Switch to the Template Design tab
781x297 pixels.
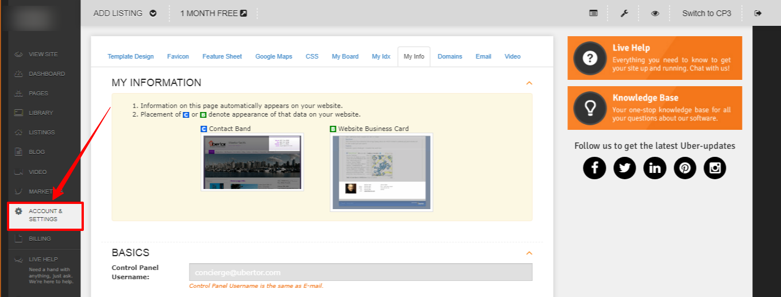click(x=131, y=56)
